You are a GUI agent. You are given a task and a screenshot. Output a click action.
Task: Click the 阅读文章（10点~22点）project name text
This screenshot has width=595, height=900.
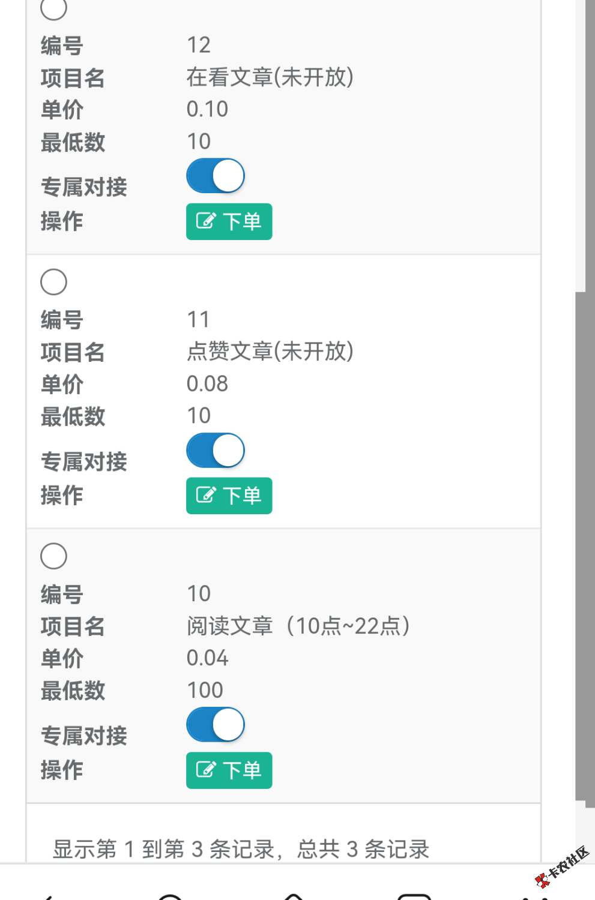coord(298,626)
